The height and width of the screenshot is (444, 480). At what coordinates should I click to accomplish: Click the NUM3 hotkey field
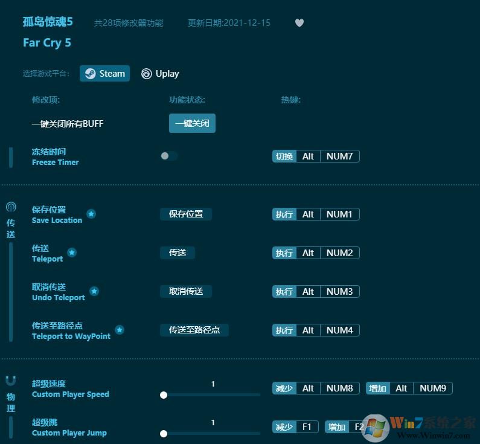click(x=340, y=291)
